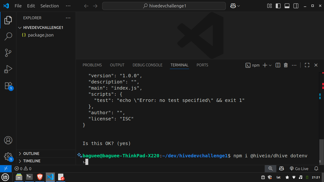Click the Go Live button
This screenshot has height=182, width=324.
click(x=299, y=169)
